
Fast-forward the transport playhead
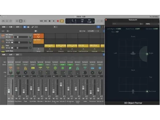(x=45, y=21)
